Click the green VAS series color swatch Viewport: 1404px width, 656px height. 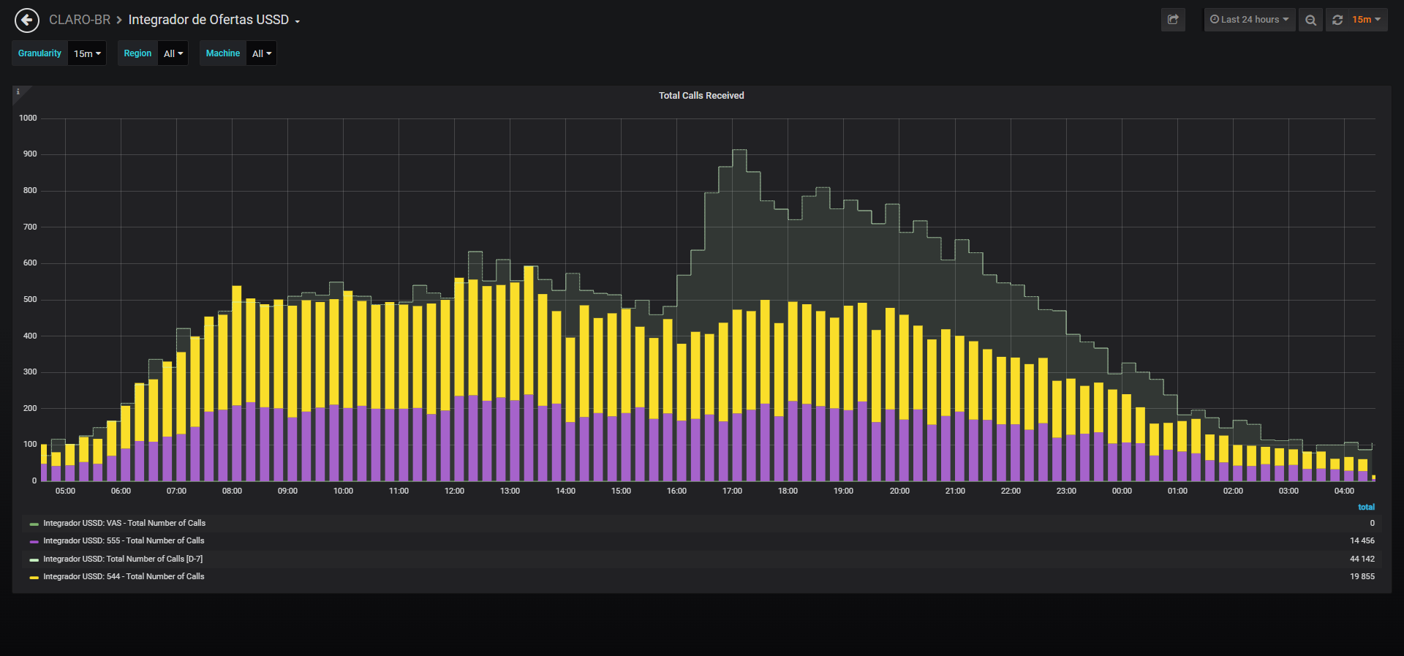[x=34, y=524]
